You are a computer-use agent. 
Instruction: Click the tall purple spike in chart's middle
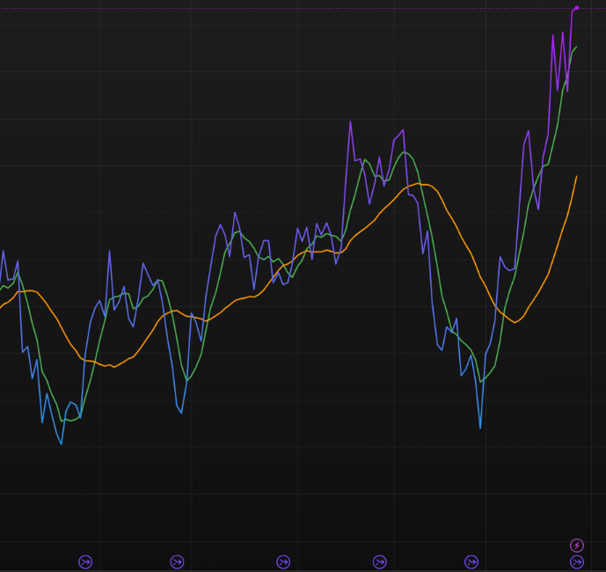pyautogui.click(x=350, y=121)
